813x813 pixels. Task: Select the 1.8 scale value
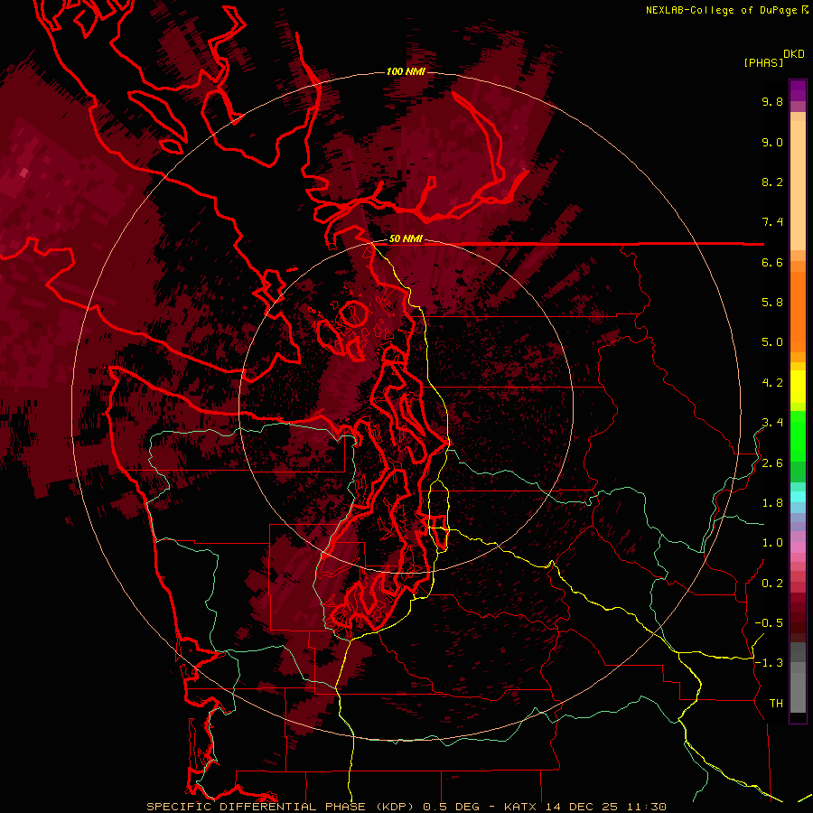coord(772,503)
